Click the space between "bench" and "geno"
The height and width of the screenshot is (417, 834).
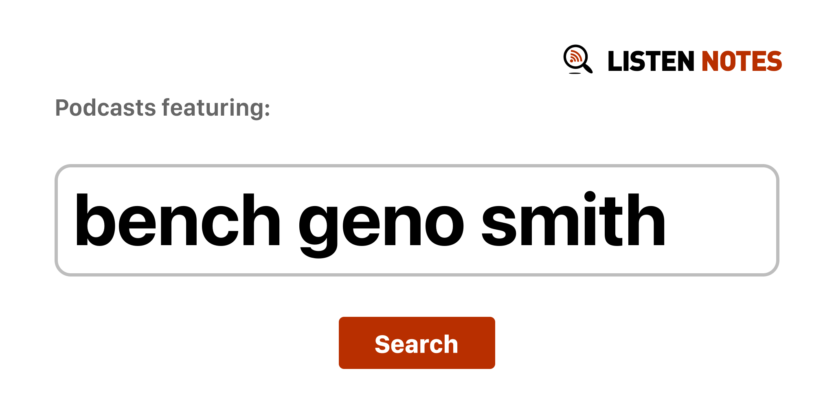coord(290,220)
